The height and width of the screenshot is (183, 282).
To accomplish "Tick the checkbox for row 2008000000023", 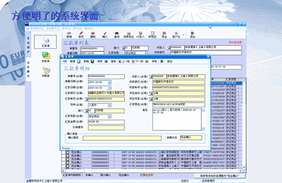I will (x=68, y=160).
